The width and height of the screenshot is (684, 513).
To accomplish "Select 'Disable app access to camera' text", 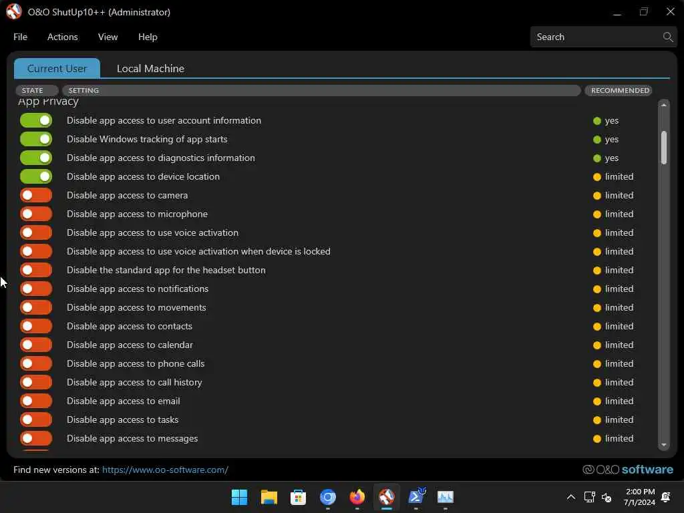I will click(128, 196).
